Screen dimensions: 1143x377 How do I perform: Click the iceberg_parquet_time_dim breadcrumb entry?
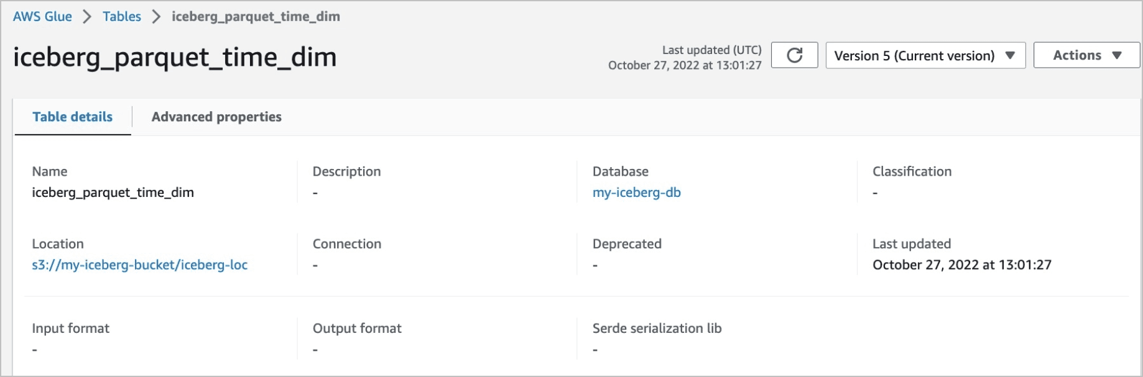[256, 17]
